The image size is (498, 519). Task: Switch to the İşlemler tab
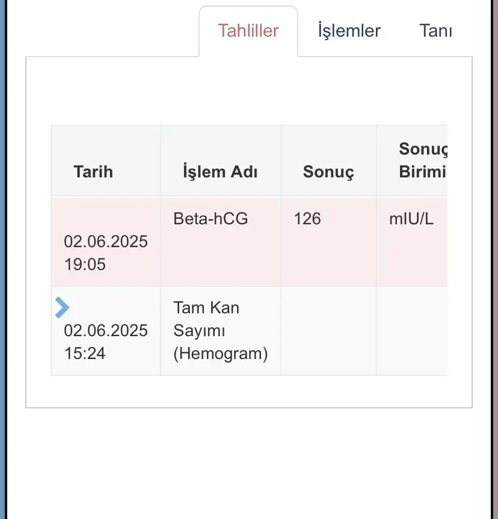coord(349,31)
